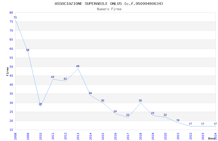Select y-axis tick label 55
Image resolution: width=218 pixels, height=141 pixels.
(x=11, y=58)
